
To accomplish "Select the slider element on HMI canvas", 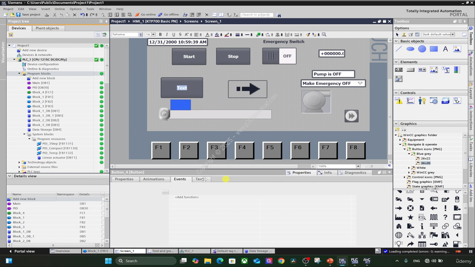I will pos(215,114).
